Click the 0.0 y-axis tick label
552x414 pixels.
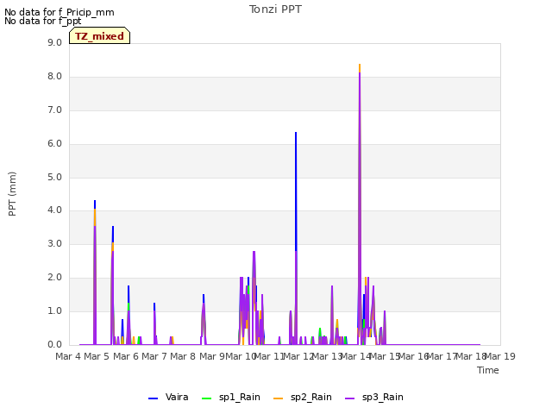click(x=54, y=345)
